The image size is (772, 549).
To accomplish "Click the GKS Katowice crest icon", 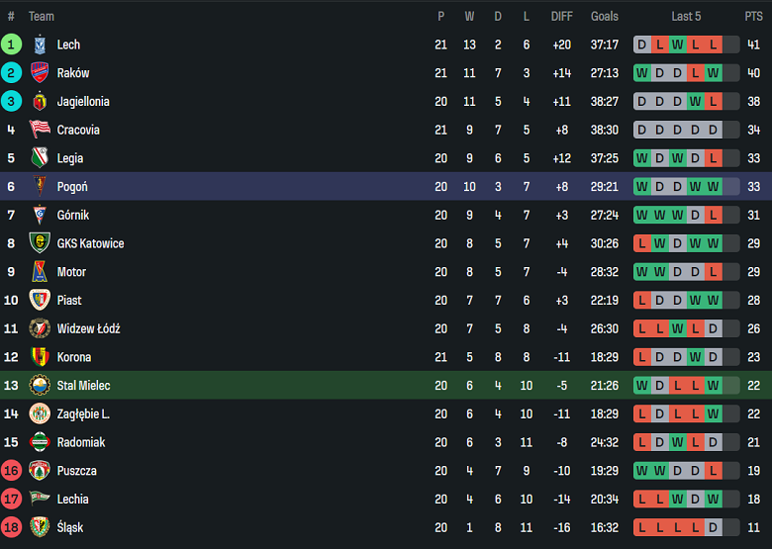I will pos(40,243).
